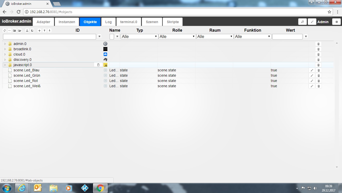Expand all nodes with the open-folder icon
Image resolution: width=342 pixels, height=193 pixels.
coord(20,30)
